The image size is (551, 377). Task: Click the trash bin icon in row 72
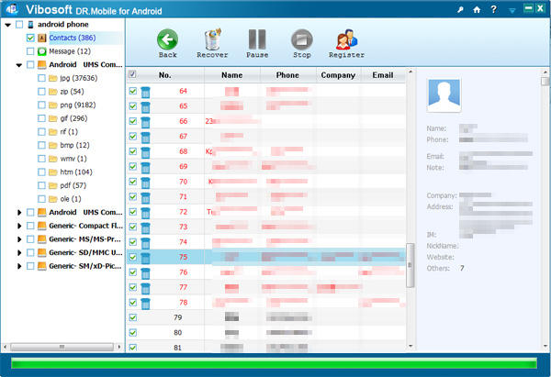point(145,213)
